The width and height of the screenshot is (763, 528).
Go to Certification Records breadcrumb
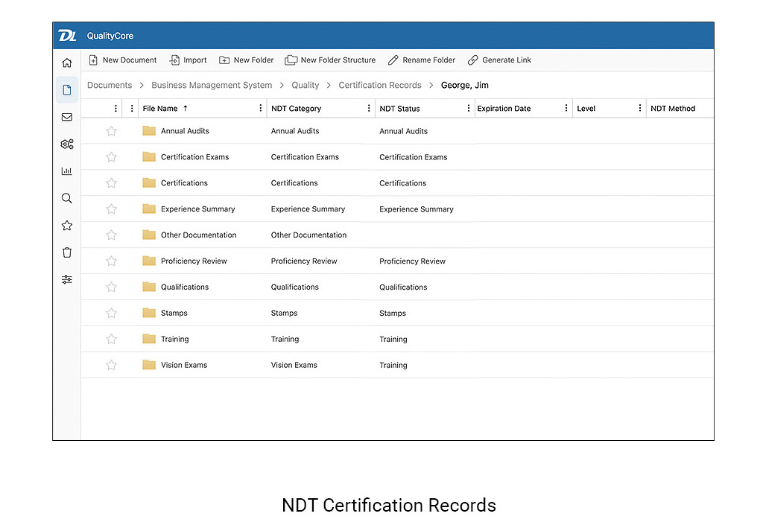380,86
